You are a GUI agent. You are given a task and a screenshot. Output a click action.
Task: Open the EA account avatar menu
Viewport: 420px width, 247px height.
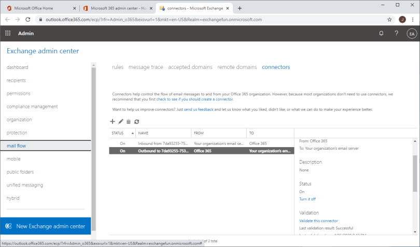pos(412,33)
